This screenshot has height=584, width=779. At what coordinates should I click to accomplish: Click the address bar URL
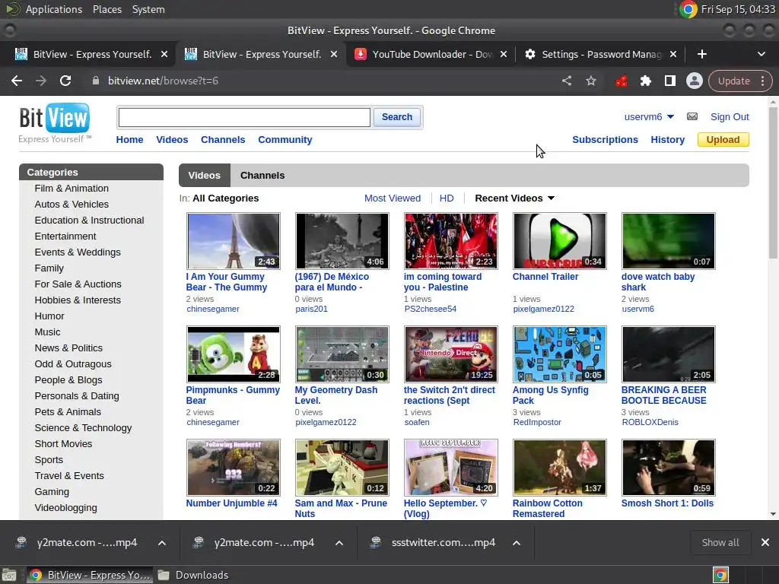(x=163, y=81)
